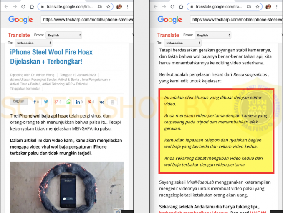Image resolution: width=283 pixels, height=213 pixels.
Task: Click the article date '19 Januari 2020'
Action: point(84,75)
